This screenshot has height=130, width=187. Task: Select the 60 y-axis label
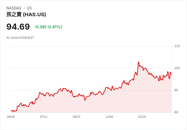tap(176, 112)
